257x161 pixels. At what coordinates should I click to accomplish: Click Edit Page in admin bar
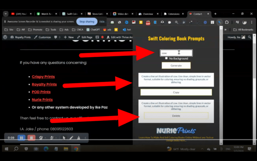tap(85, 37)
